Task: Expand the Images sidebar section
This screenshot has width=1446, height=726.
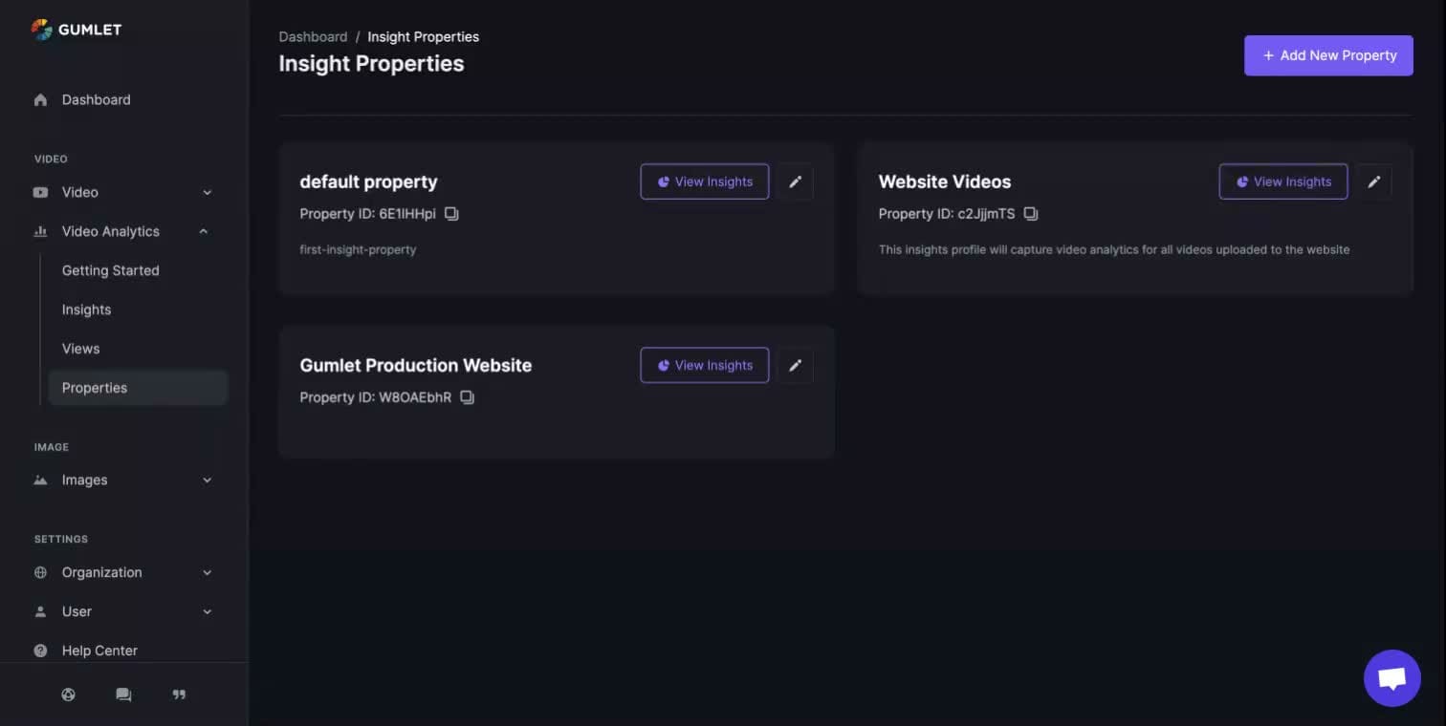Action: (208, 480)
